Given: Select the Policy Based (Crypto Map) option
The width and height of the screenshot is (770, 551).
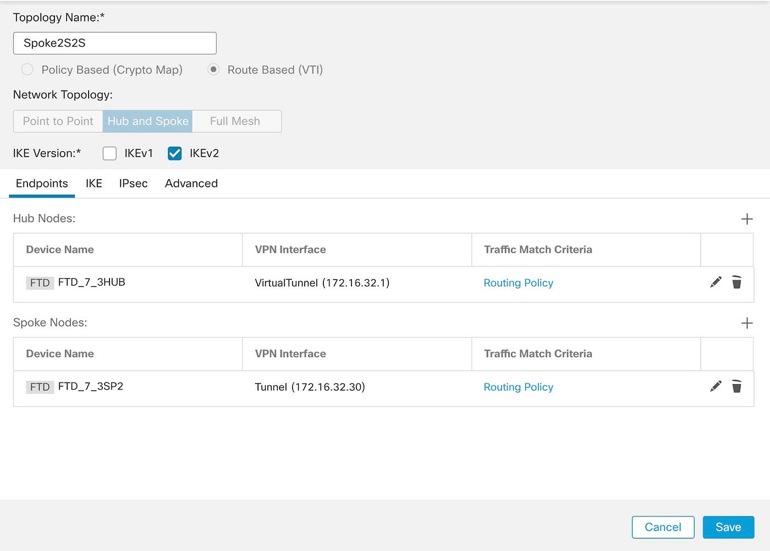Looking at the screenshot, I should (28, 70).
